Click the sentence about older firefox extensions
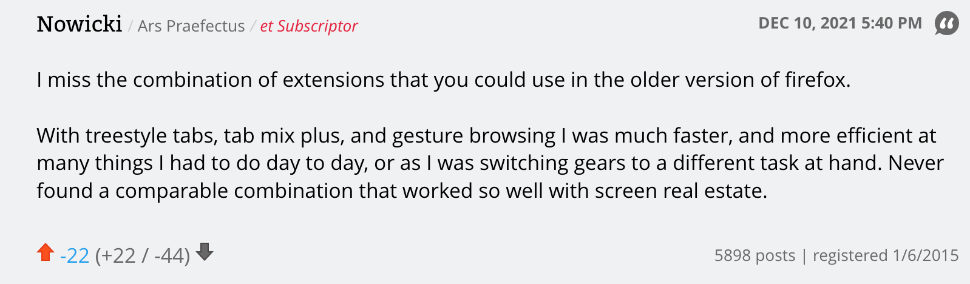Screen dimensions: 970x284 443,80
